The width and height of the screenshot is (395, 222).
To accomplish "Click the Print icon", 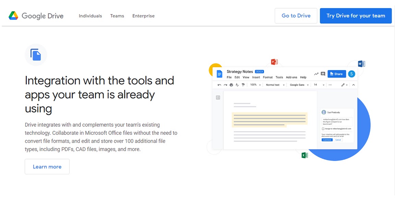I will tap(231, 85).
